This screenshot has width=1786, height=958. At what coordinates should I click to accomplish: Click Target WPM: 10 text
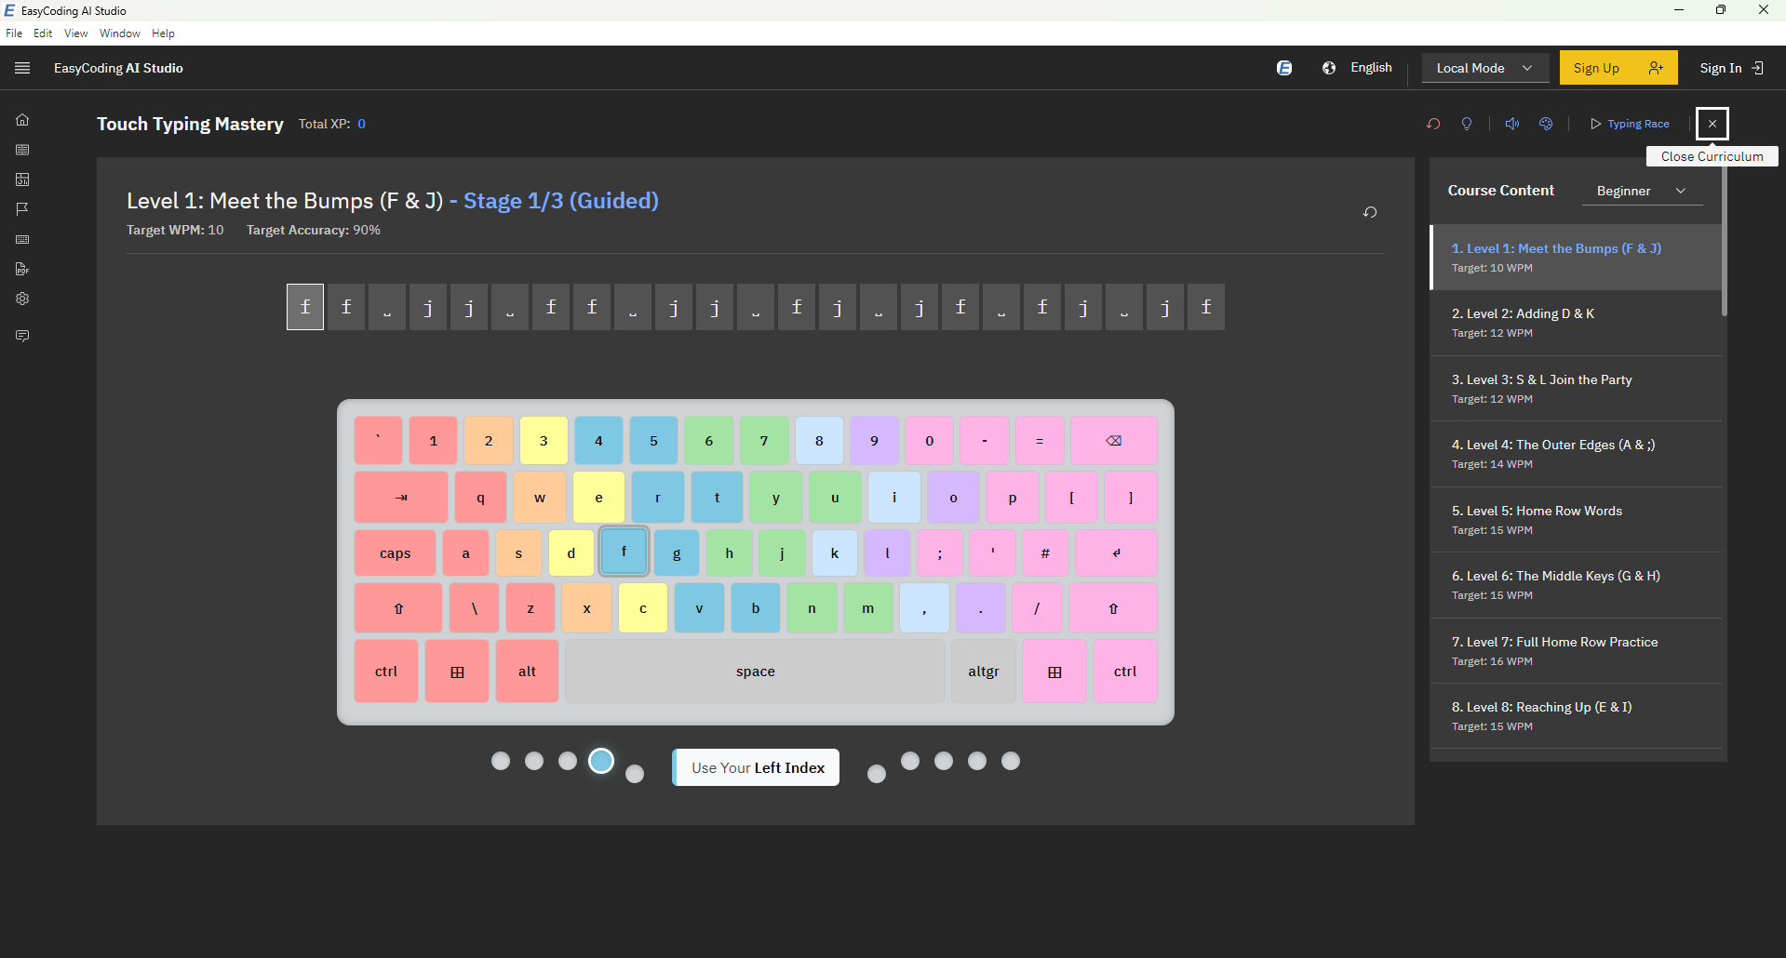175,230
